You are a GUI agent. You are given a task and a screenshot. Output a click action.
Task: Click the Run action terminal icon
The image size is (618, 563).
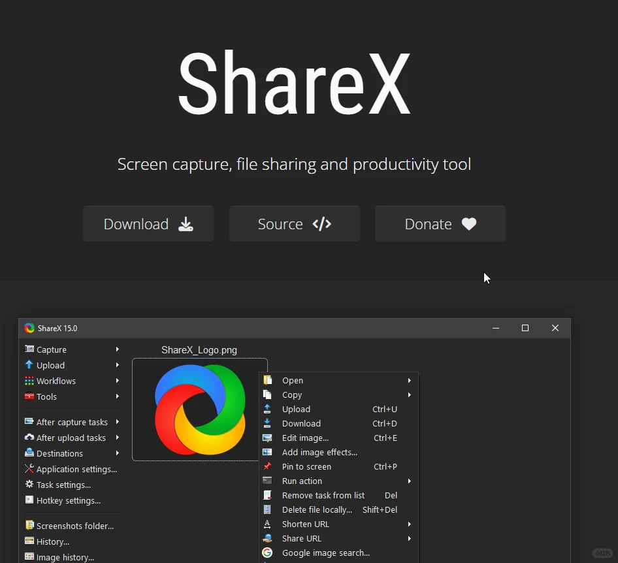tap(267, 481)
